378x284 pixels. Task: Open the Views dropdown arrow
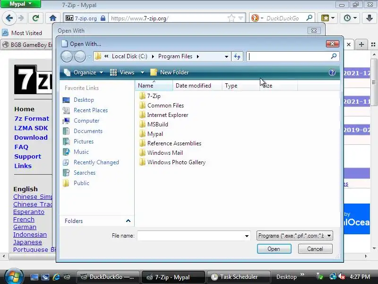coord(143,72)
